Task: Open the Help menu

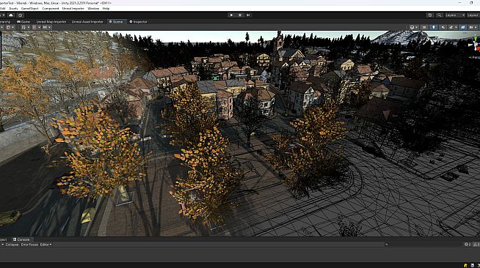Action: click(106, 9)
